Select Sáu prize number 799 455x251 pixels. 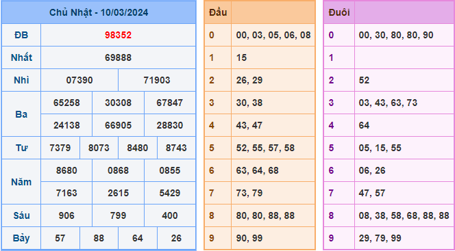(118, 215)
